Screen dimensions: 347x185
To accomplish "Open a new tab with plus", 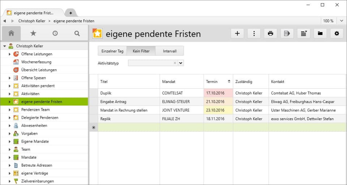I will click(70, 13).
